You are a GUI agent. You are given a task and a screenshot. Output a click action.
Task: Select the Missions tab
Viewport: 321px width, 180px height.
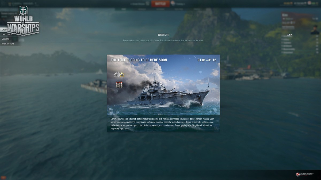click(6, 39)
